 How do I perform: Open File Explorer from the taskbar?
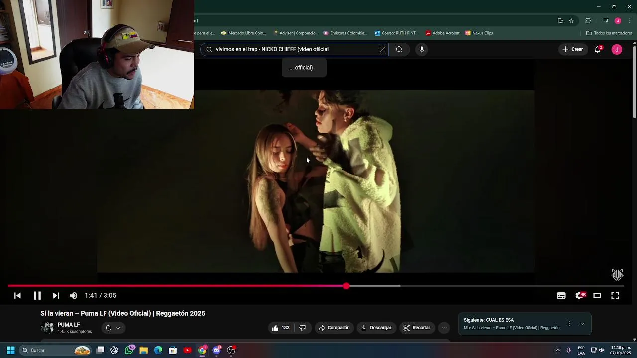click(x=143, y=350)
